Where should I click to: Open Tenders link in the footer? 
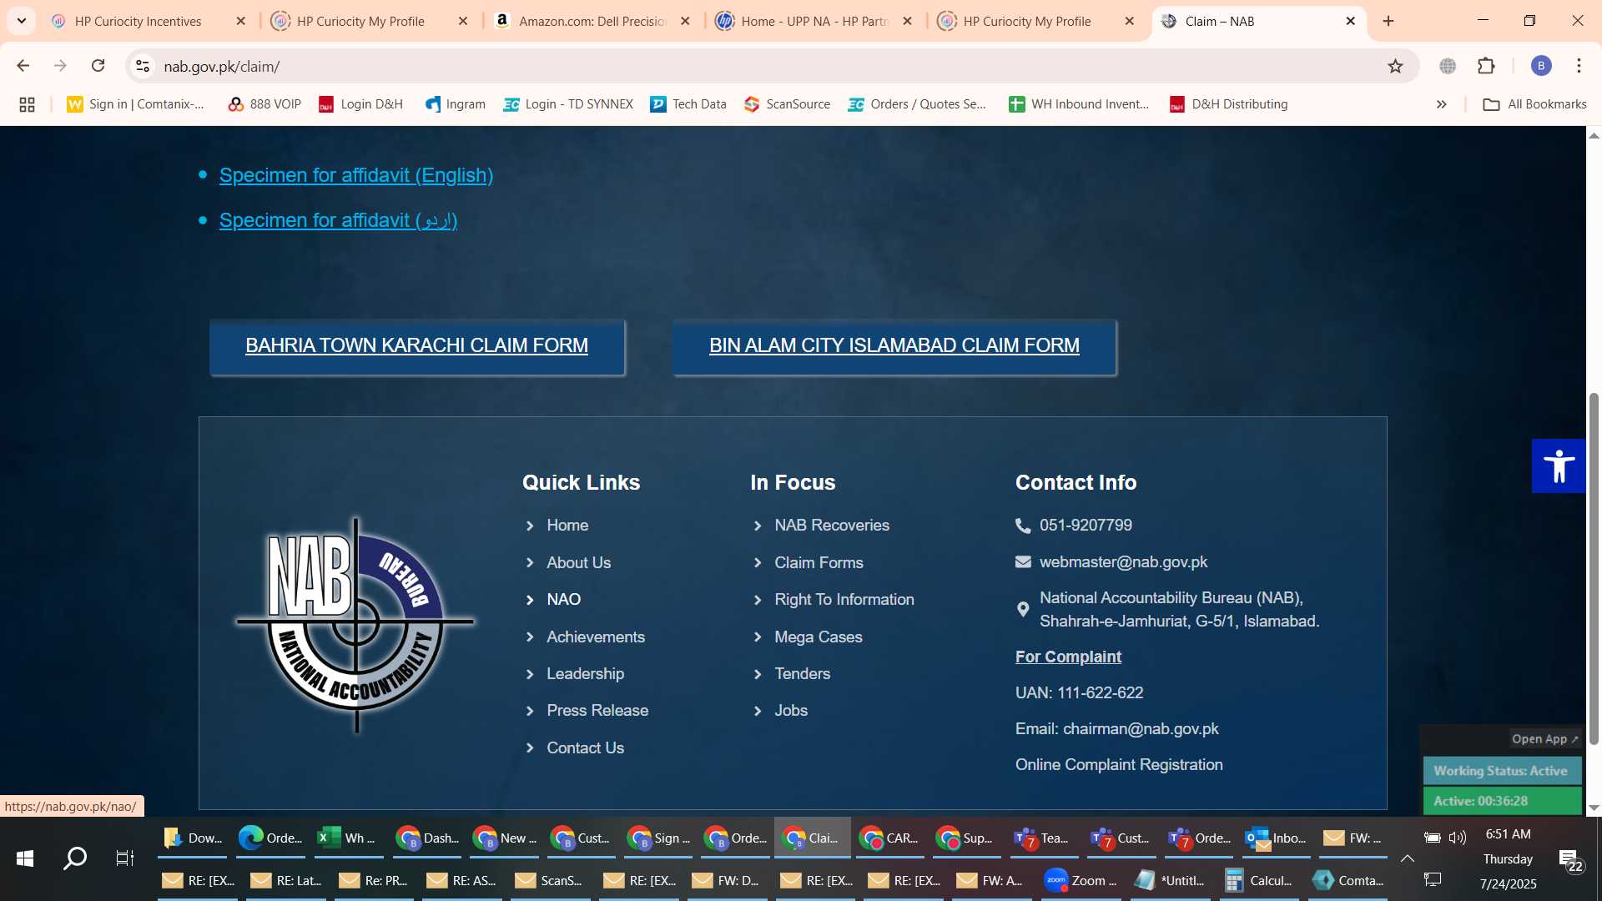[x=803, y=673]
